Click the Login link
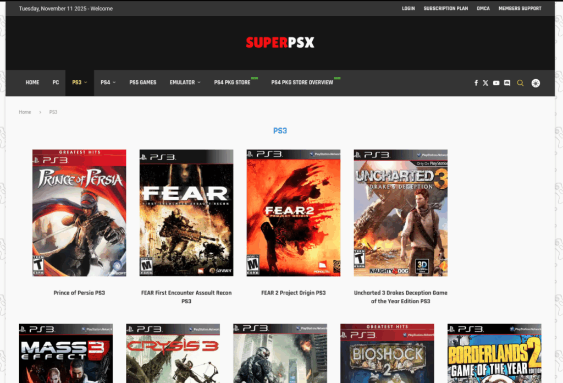 pos(408,8)
